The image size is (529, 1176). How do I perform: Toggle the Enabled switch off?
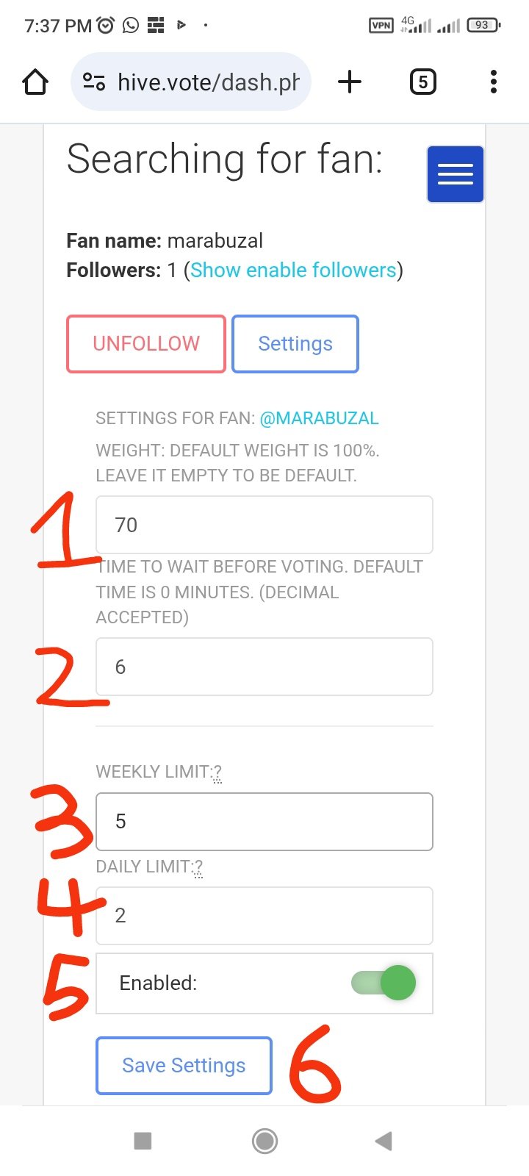(384, 983)
